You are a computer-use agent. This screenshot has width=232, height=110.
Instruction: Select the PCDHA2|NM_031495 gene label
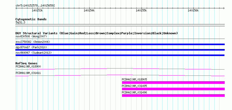point(134,86)
